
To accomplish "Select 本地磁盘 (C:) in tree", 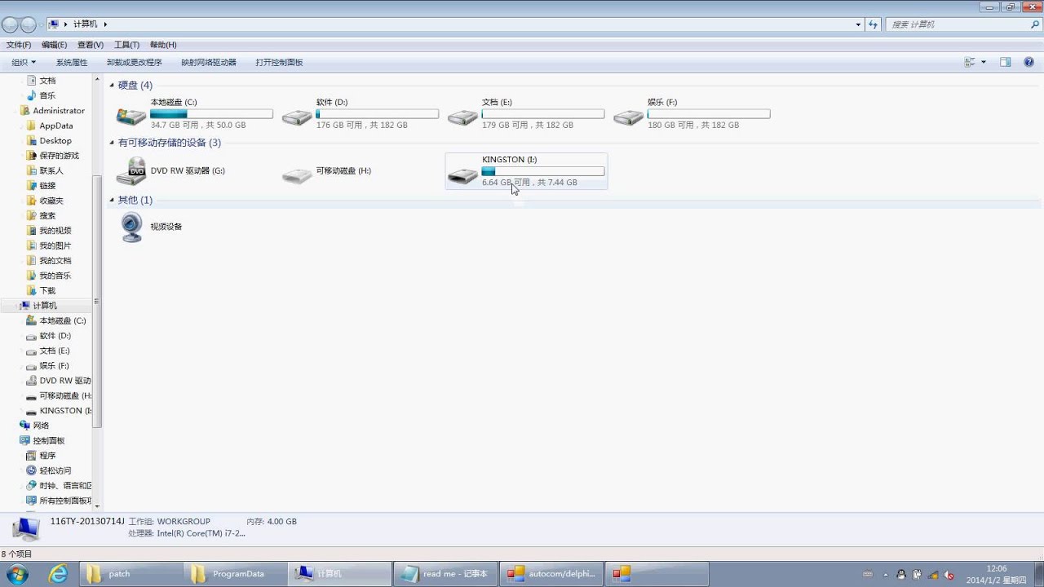I will (x=63, y=320).
